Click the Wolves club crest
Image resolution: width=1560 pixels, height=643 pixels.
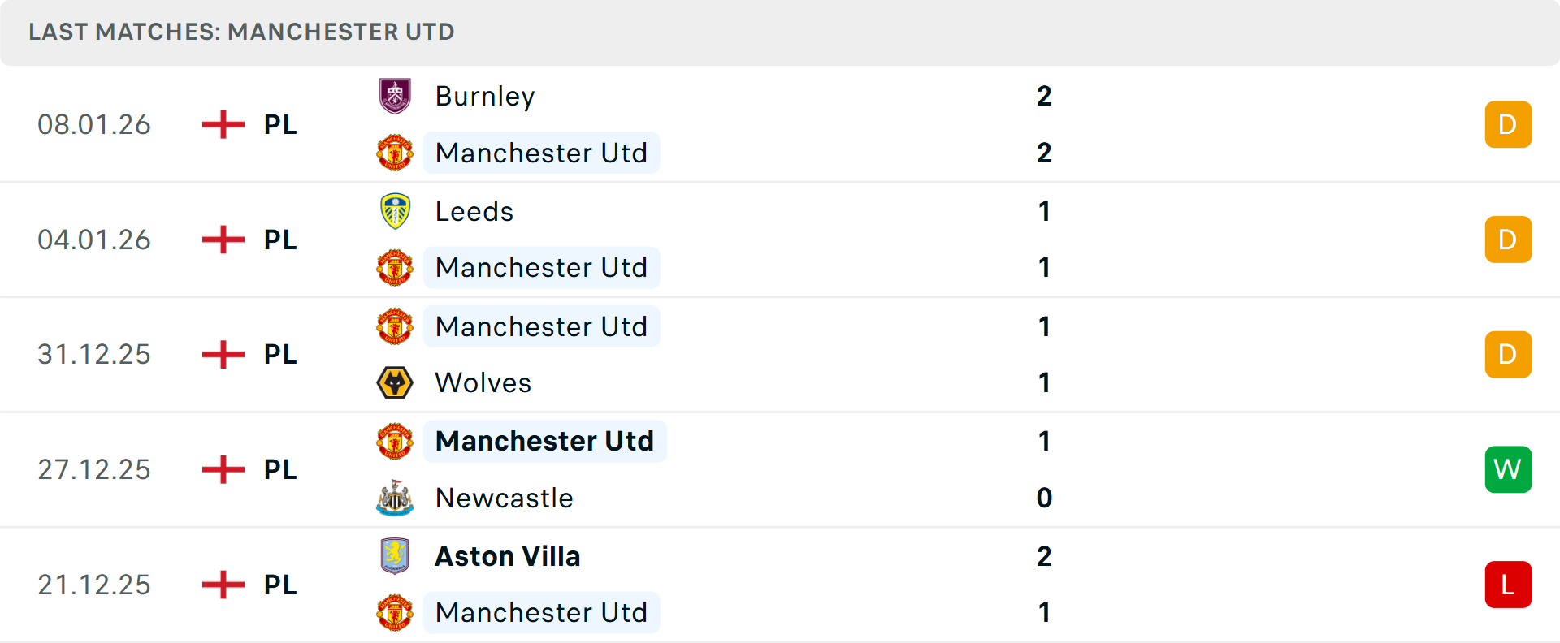coord(395,382)
